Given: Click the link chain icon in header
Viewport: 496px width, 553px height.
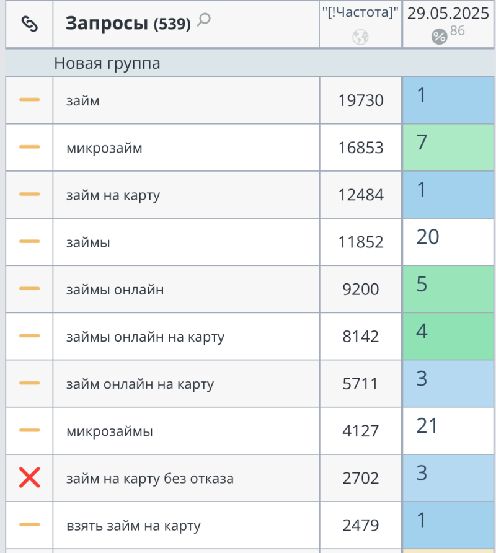Looking at the screenshot, I should tap(29, 24).
